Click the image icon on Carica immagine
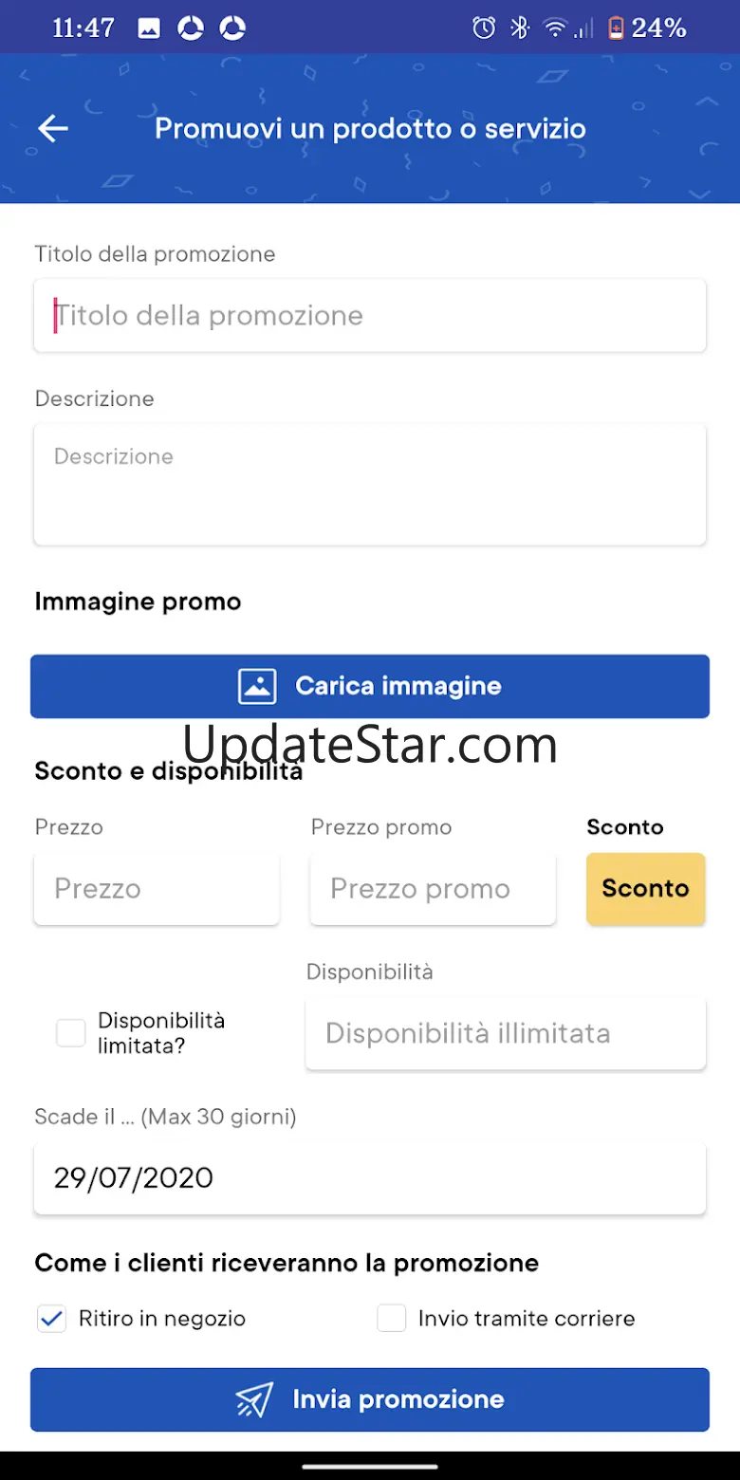The image size is (740, 1480). (257, 686)
